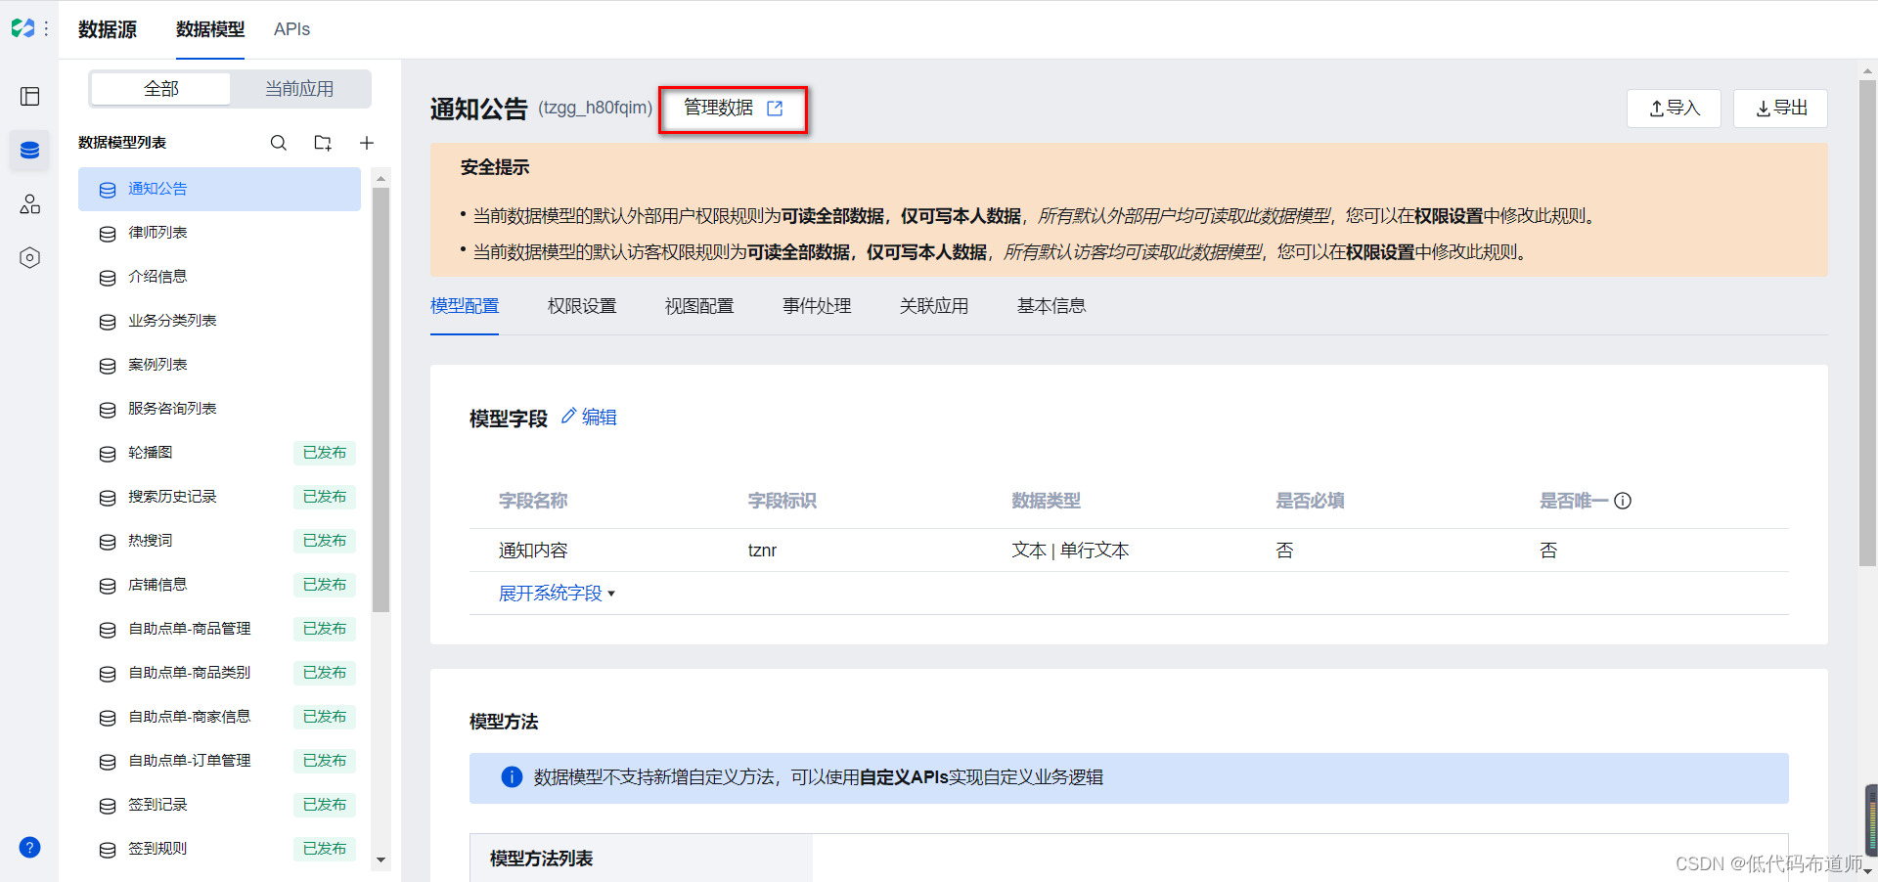1878x882 pixels.
Task: Select 通知公告 in model list
Action: (x=219, y=189)
